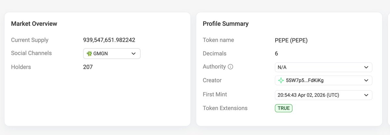Click the holders count 207

88,67
